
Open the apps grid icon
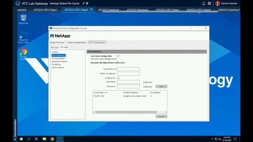[209, 3]
